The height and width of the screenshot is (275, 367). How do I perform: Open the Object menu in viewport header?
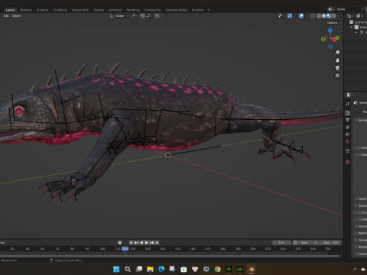(x=17, y=16)
